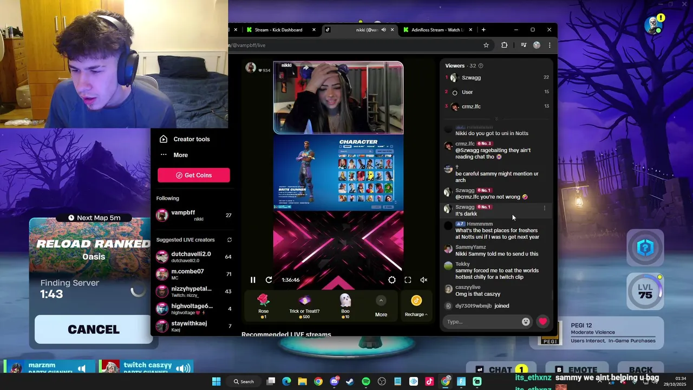Send a heart like to stream
693x390 pixels.
tap(542, 322)
